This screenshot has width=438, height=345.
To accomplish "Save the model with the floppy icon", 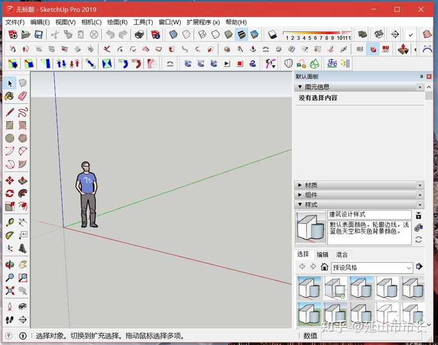I will (x=38, y=34).
